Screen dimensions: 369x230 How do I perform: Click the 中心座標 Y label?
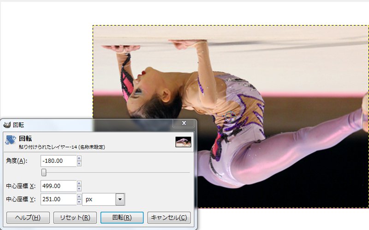(21, 199)
